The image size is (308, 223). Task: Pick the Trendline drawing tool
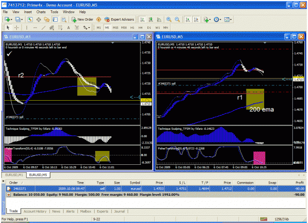coord(43,28)
